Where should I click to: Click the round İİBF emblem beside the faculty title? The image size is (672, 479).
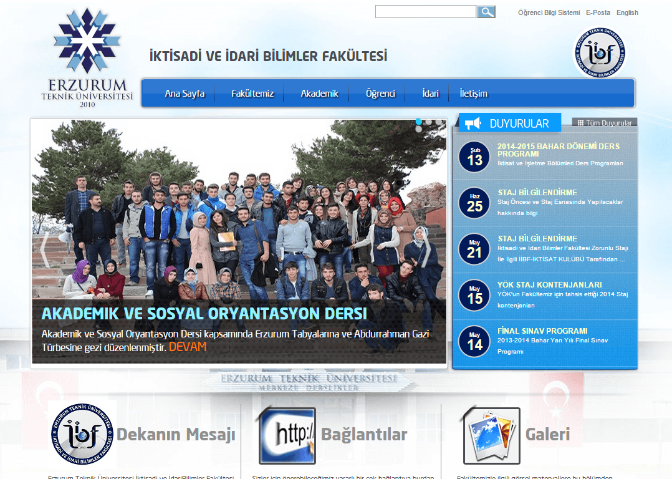[600, 53]
